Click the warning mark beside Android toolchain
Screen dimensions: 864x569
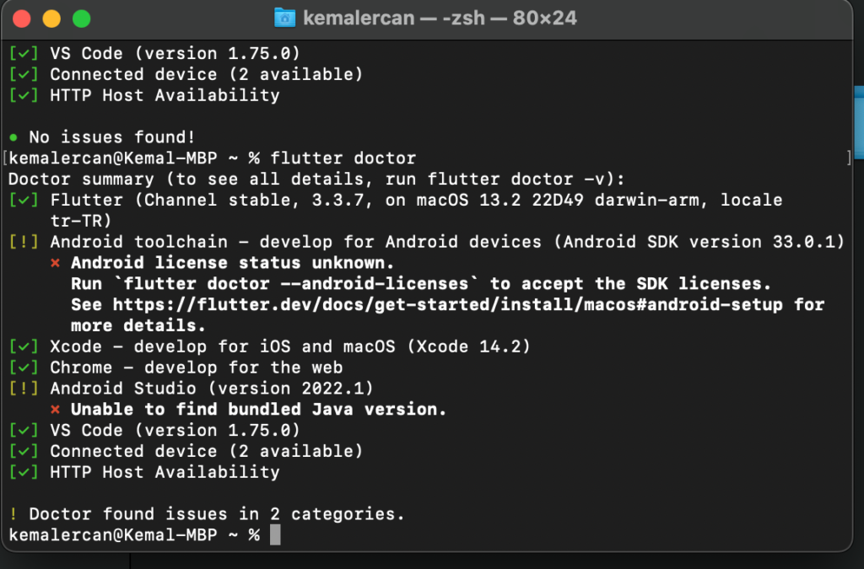(x=24, y=242)
